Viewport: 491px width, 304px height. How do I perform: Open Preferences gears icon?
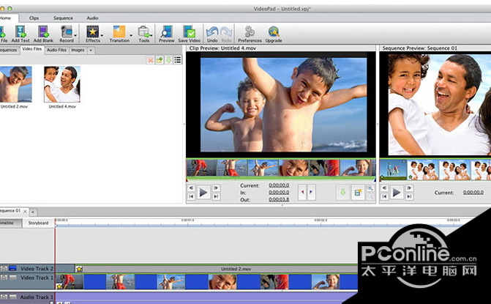pos(250,31)
